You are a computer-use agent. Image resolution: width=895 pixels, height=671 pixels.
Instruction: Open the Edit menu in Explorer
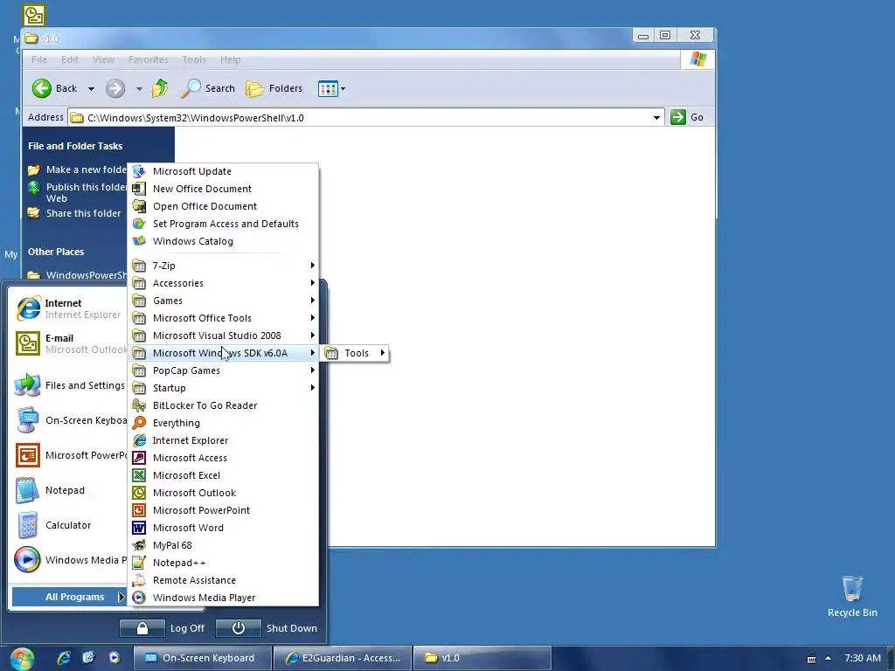point(70,59)
